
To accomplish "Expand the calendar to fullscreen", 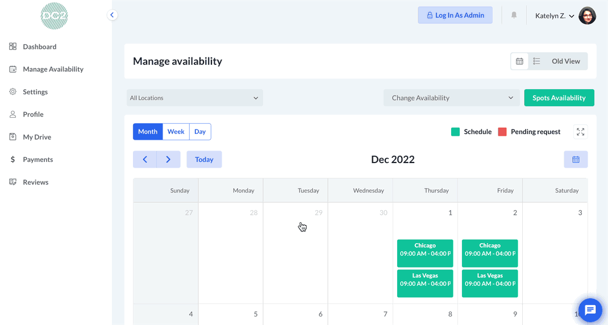I will click(x=580, y=132).
